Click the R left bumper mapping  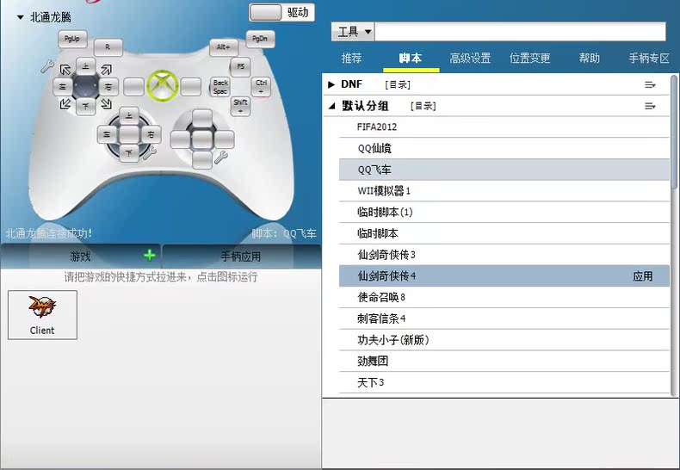click(108, 47)
